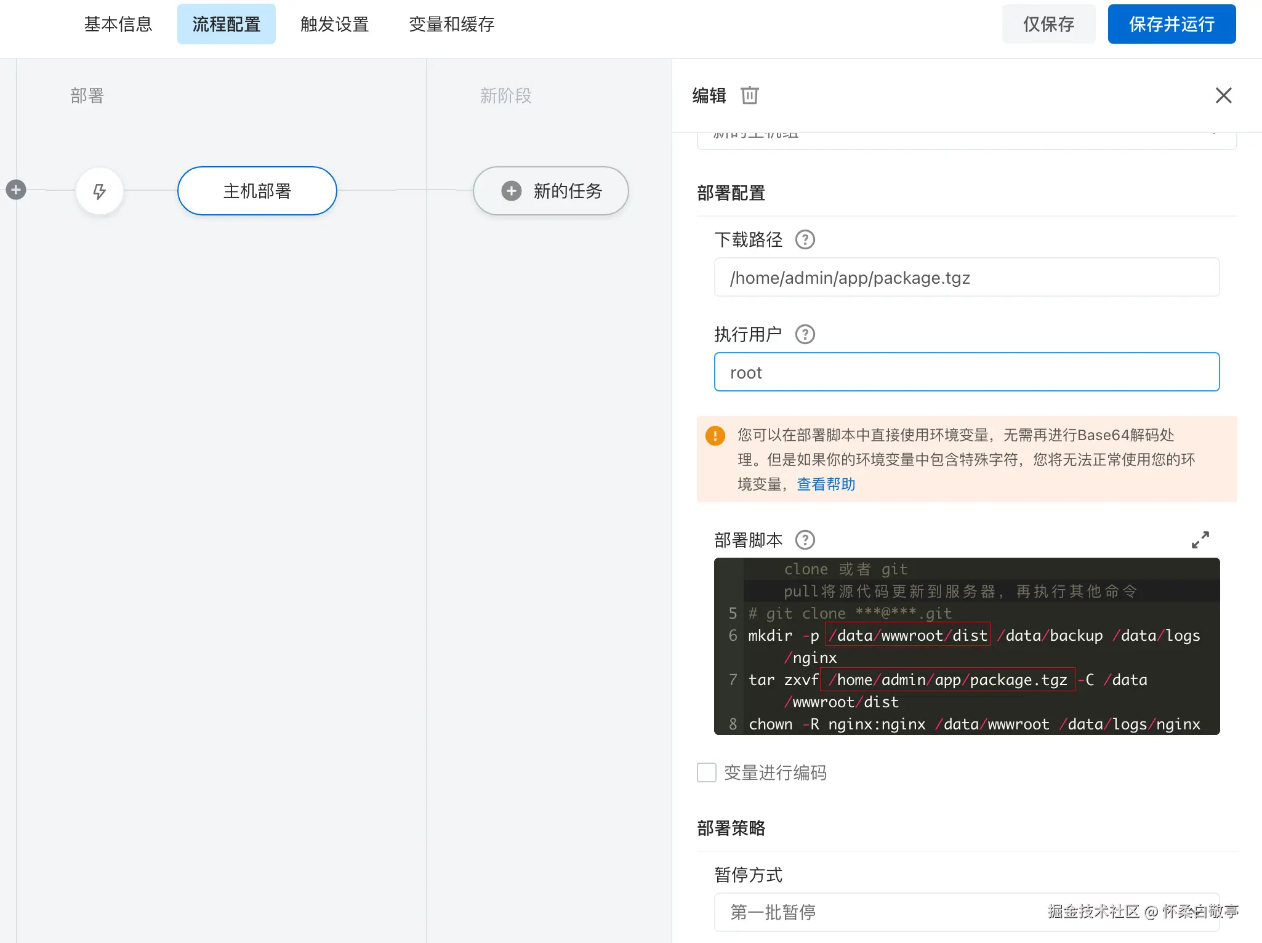The height and width of the screenshot is (943, 1262).
Task: Click the plus icon in 新的任务
Action: coord(511,191)
